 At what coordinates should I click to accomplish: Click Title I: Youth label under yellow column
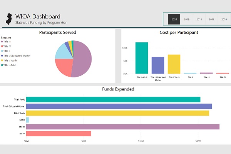point(174,77)
